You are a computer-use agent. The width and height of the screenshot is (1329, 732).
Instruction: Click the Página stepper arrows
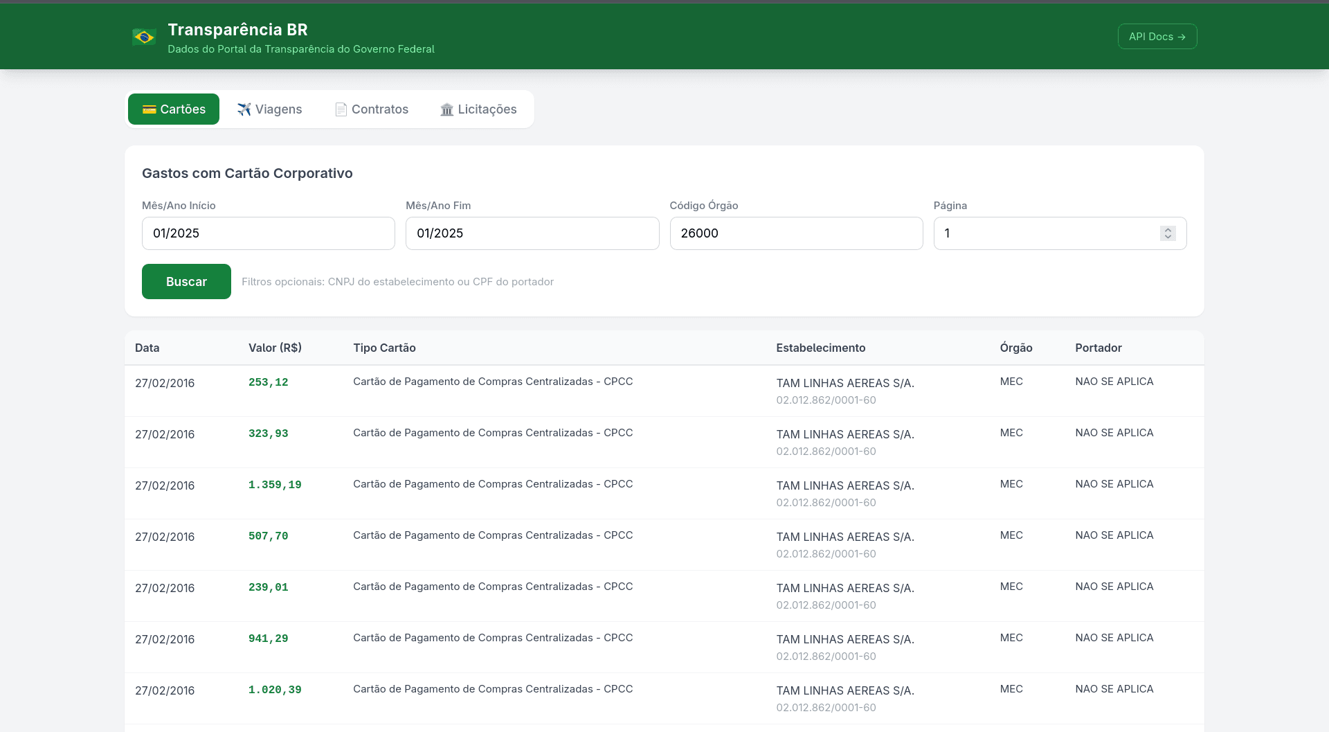coord(1168,233)
